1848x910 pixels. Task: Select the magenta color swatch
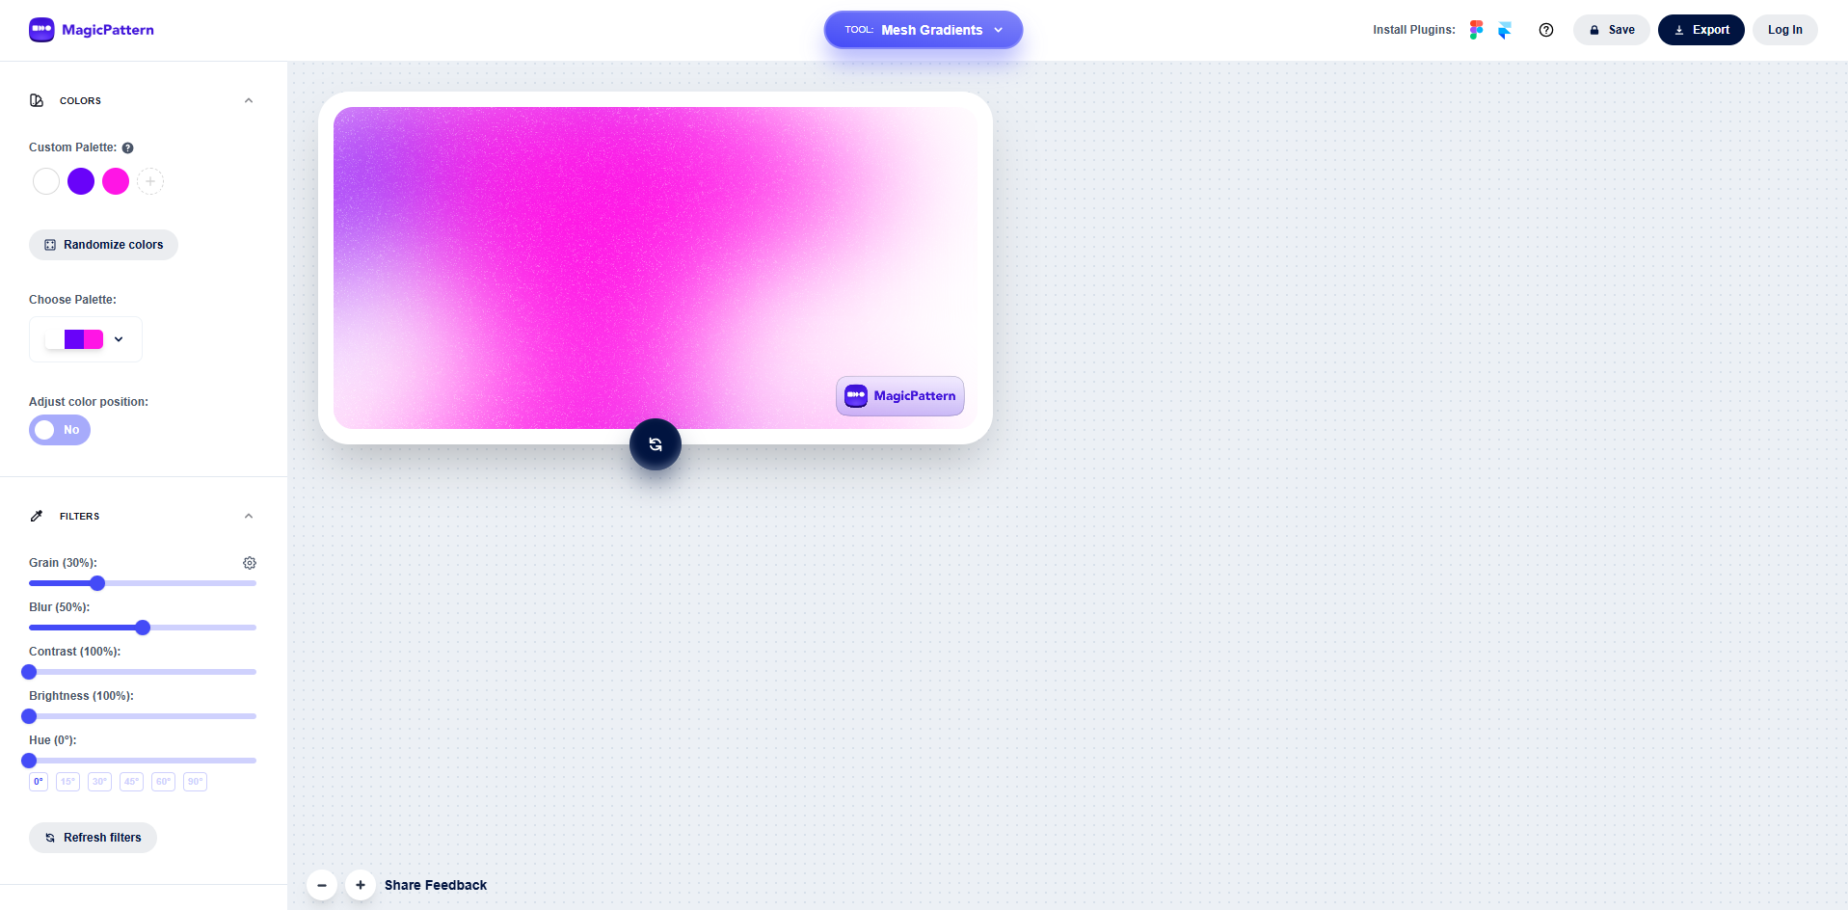point(115,181)
